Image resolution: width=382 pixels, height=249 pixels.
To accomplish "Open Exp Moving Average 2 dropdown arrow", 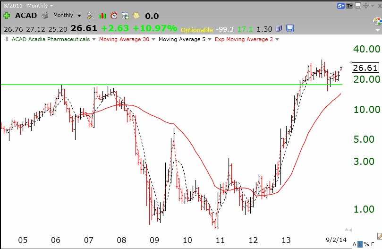I will 277,39.
